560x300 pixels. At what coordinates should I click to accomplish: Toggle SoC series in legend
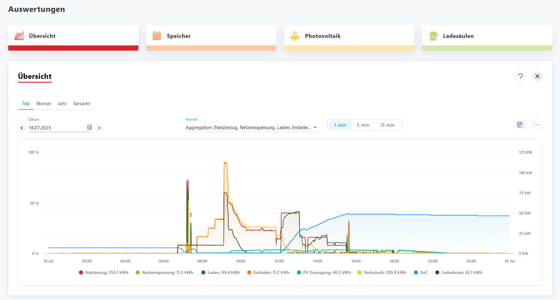click(x=421, y=272)
